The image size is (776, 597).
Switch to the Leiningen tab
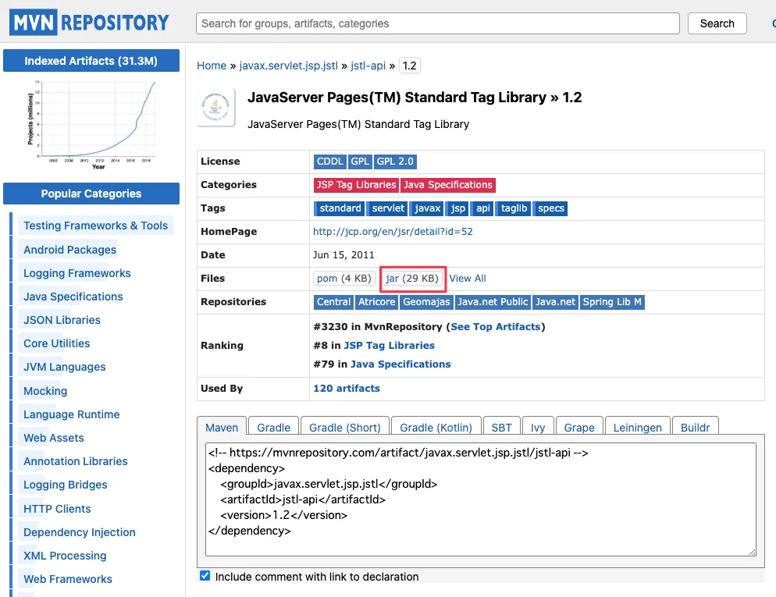(637, 427)
